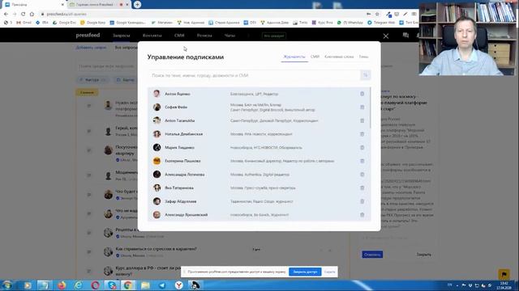Viewport: 519px width, 291px height.
Task: Switch to the СМИ tab in dialog
Action: pos(315,57)
